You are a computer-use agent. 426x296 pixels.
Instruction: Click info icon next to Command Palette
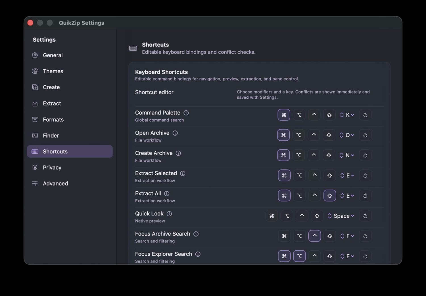[x=186, y=113]
